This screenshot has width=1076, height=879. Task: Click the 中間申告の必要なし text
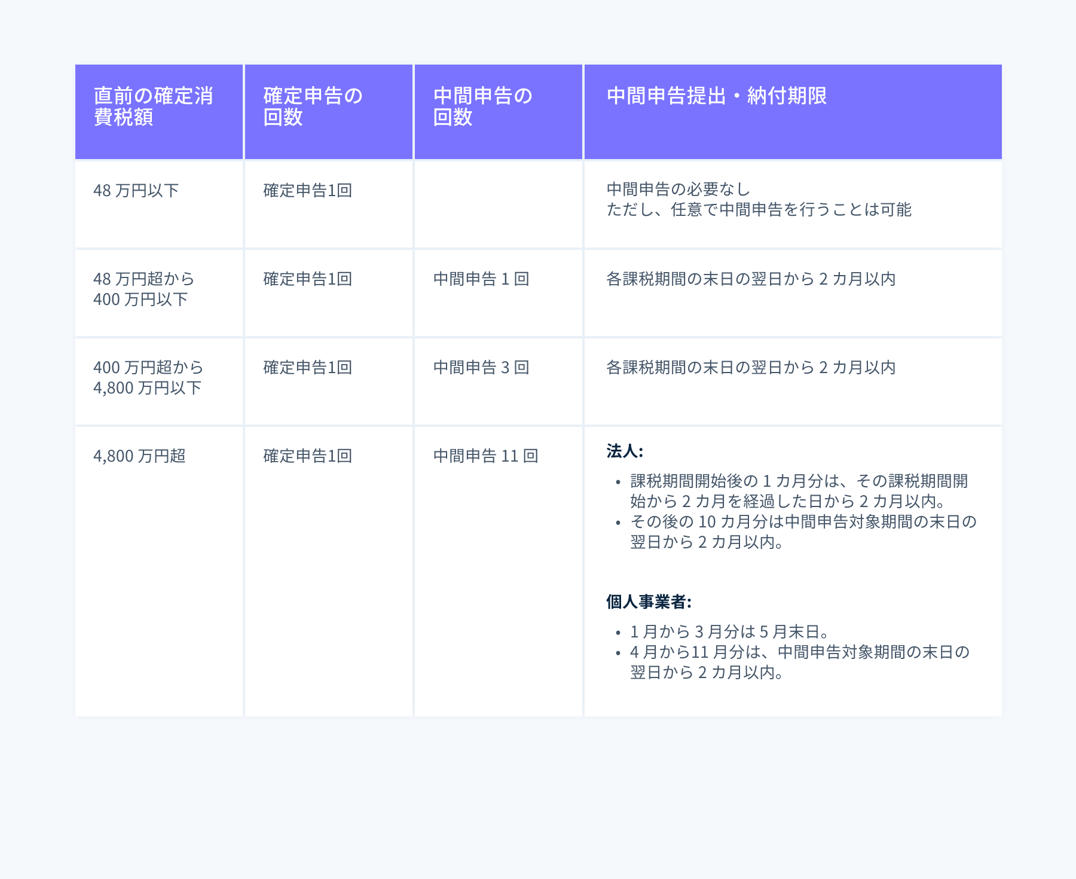click(x=678, y=190)
